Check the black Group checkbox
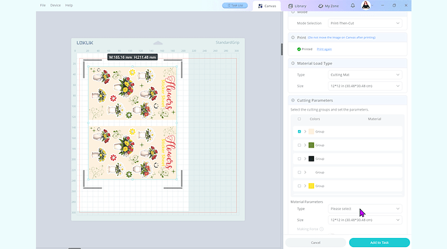 299,159
